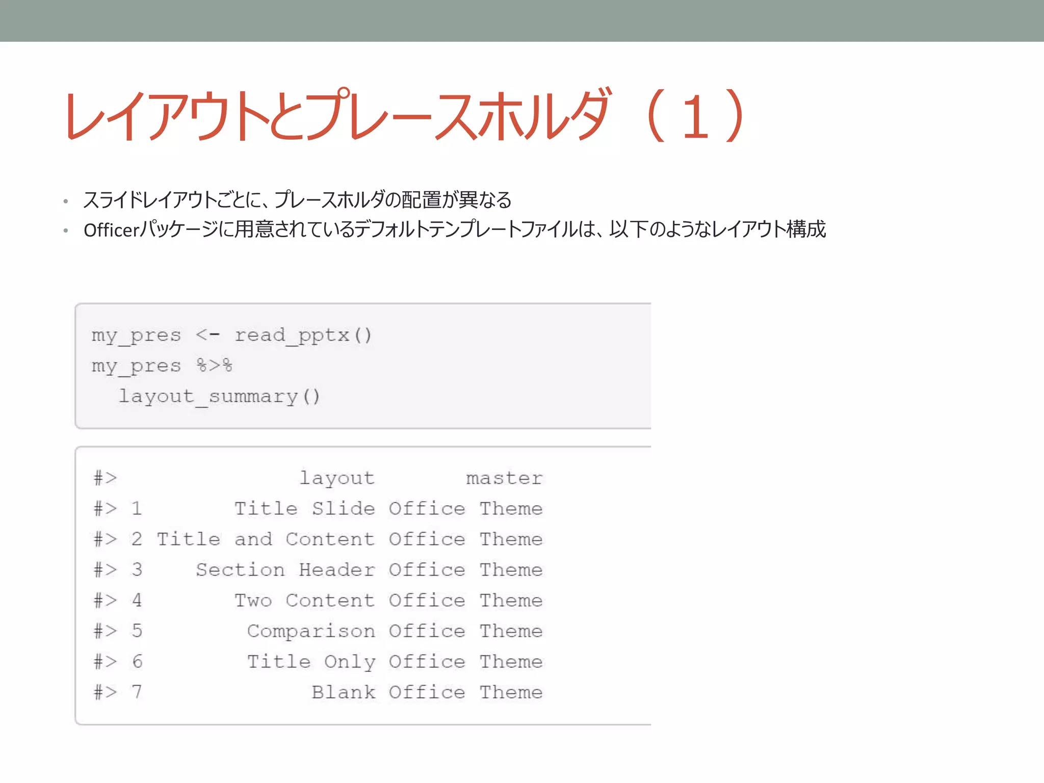Click the layout_summary() code line
Image resolution: width=1044 pixels, height=783 pixels.
click(x=219, y=397)
